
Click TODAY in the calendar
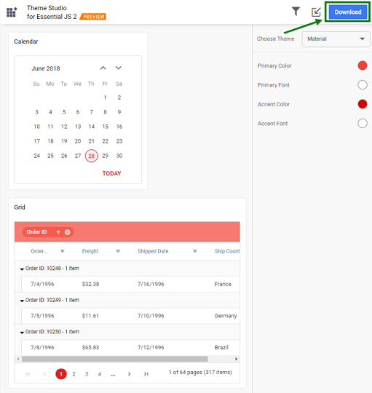point(111,173)
